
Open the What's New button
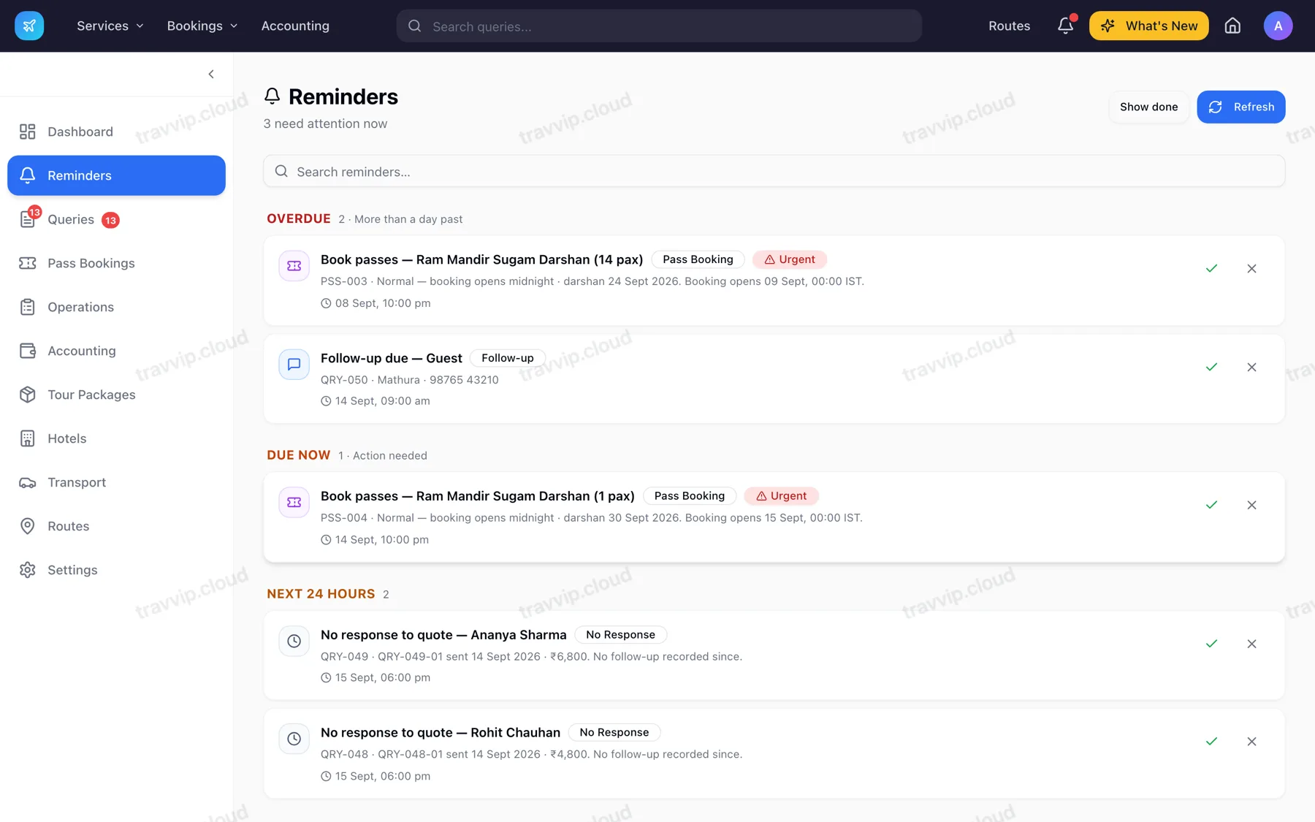click(1148, 26)
